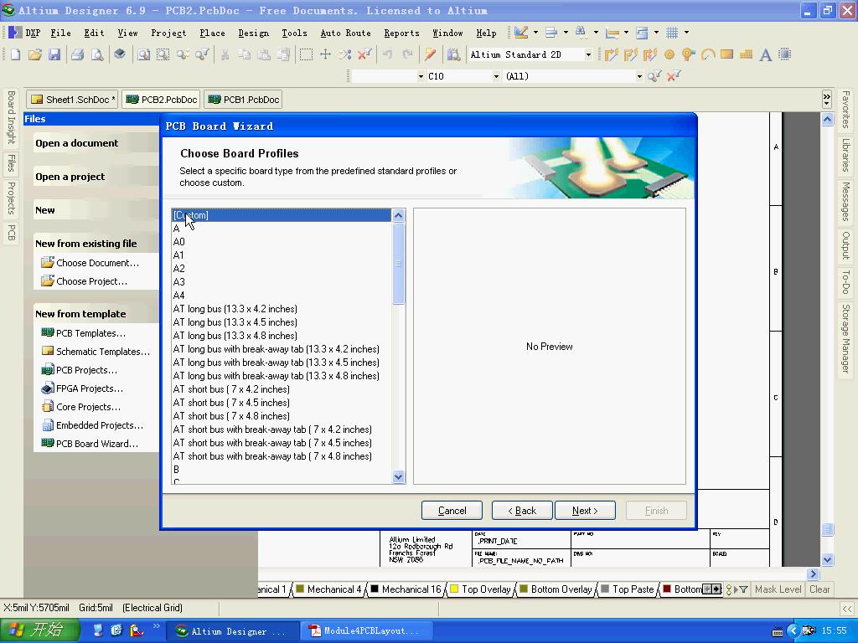Open the (All) filter dropdown
This screenshot has height=643, width=858.
(x=639, y=76)
